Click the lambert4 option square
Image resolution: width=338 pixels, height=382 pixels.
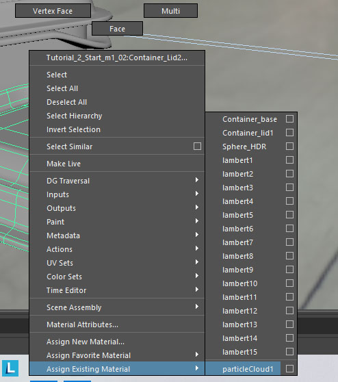pos(289,201)
